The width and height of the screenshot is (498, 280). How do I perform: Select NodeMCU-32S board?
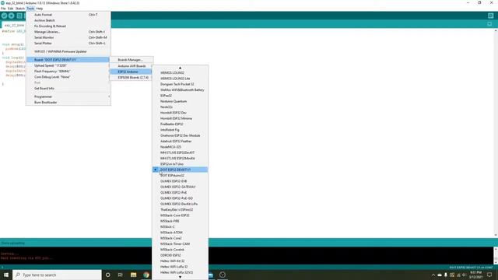180,147
